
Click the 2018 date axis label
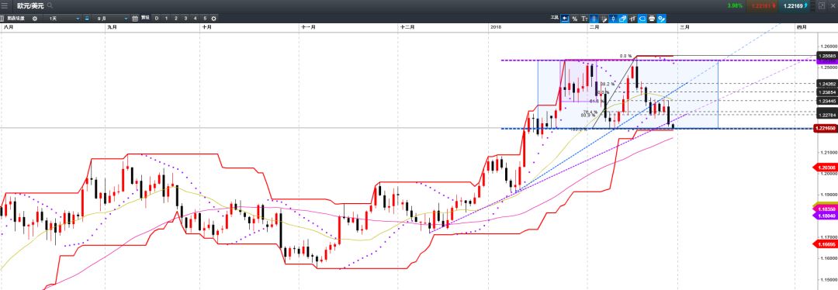coord(495,26)
